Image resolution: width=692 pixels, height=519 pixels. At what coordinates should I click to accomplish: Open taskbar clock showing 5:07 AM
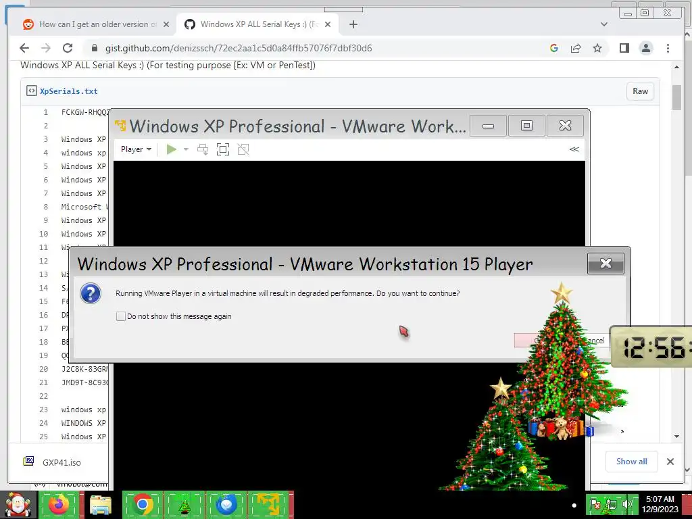(660, 504)
